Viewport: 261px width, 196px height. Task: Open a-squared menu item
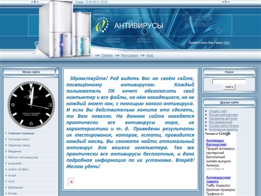[x=15, y=164]
